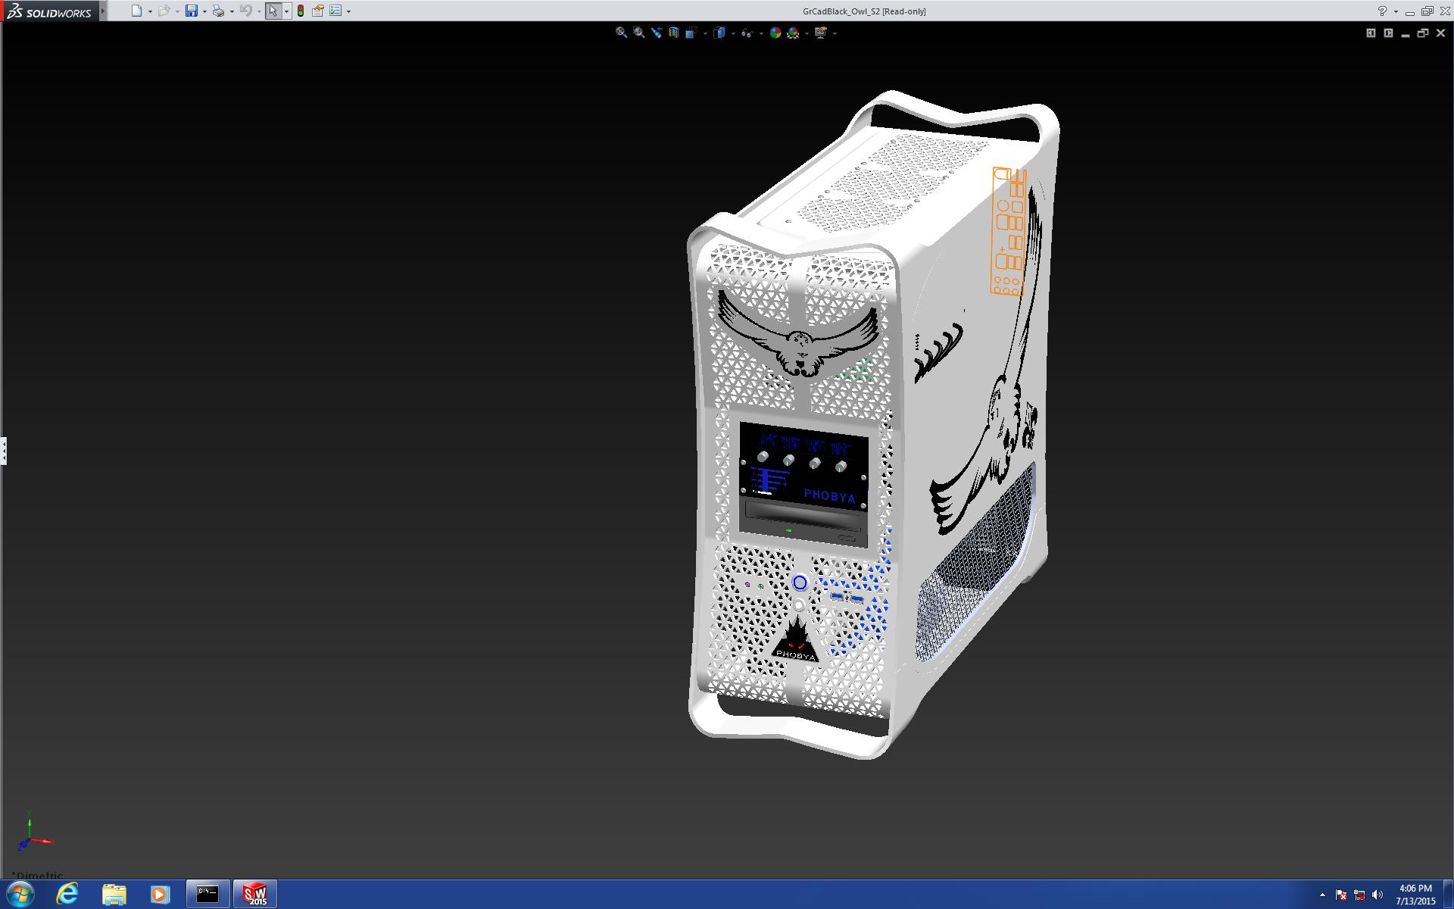Open the File Properties icon
Viewport: 1454px width, 909px height.
[x=318, y=11]
